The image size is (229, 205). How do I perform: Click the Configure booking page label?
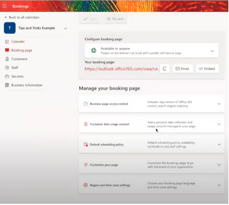coord(103,39)
